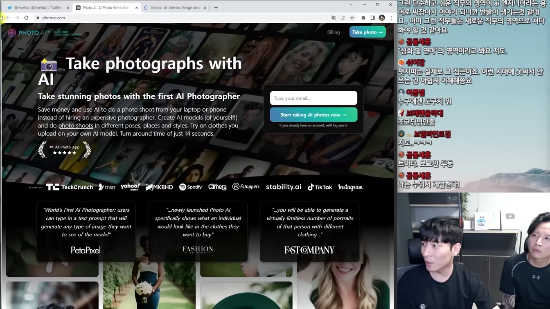This screenshot has height=309, width=550.
Task: Click the yahoo news logo
Action: pos(130,187)
